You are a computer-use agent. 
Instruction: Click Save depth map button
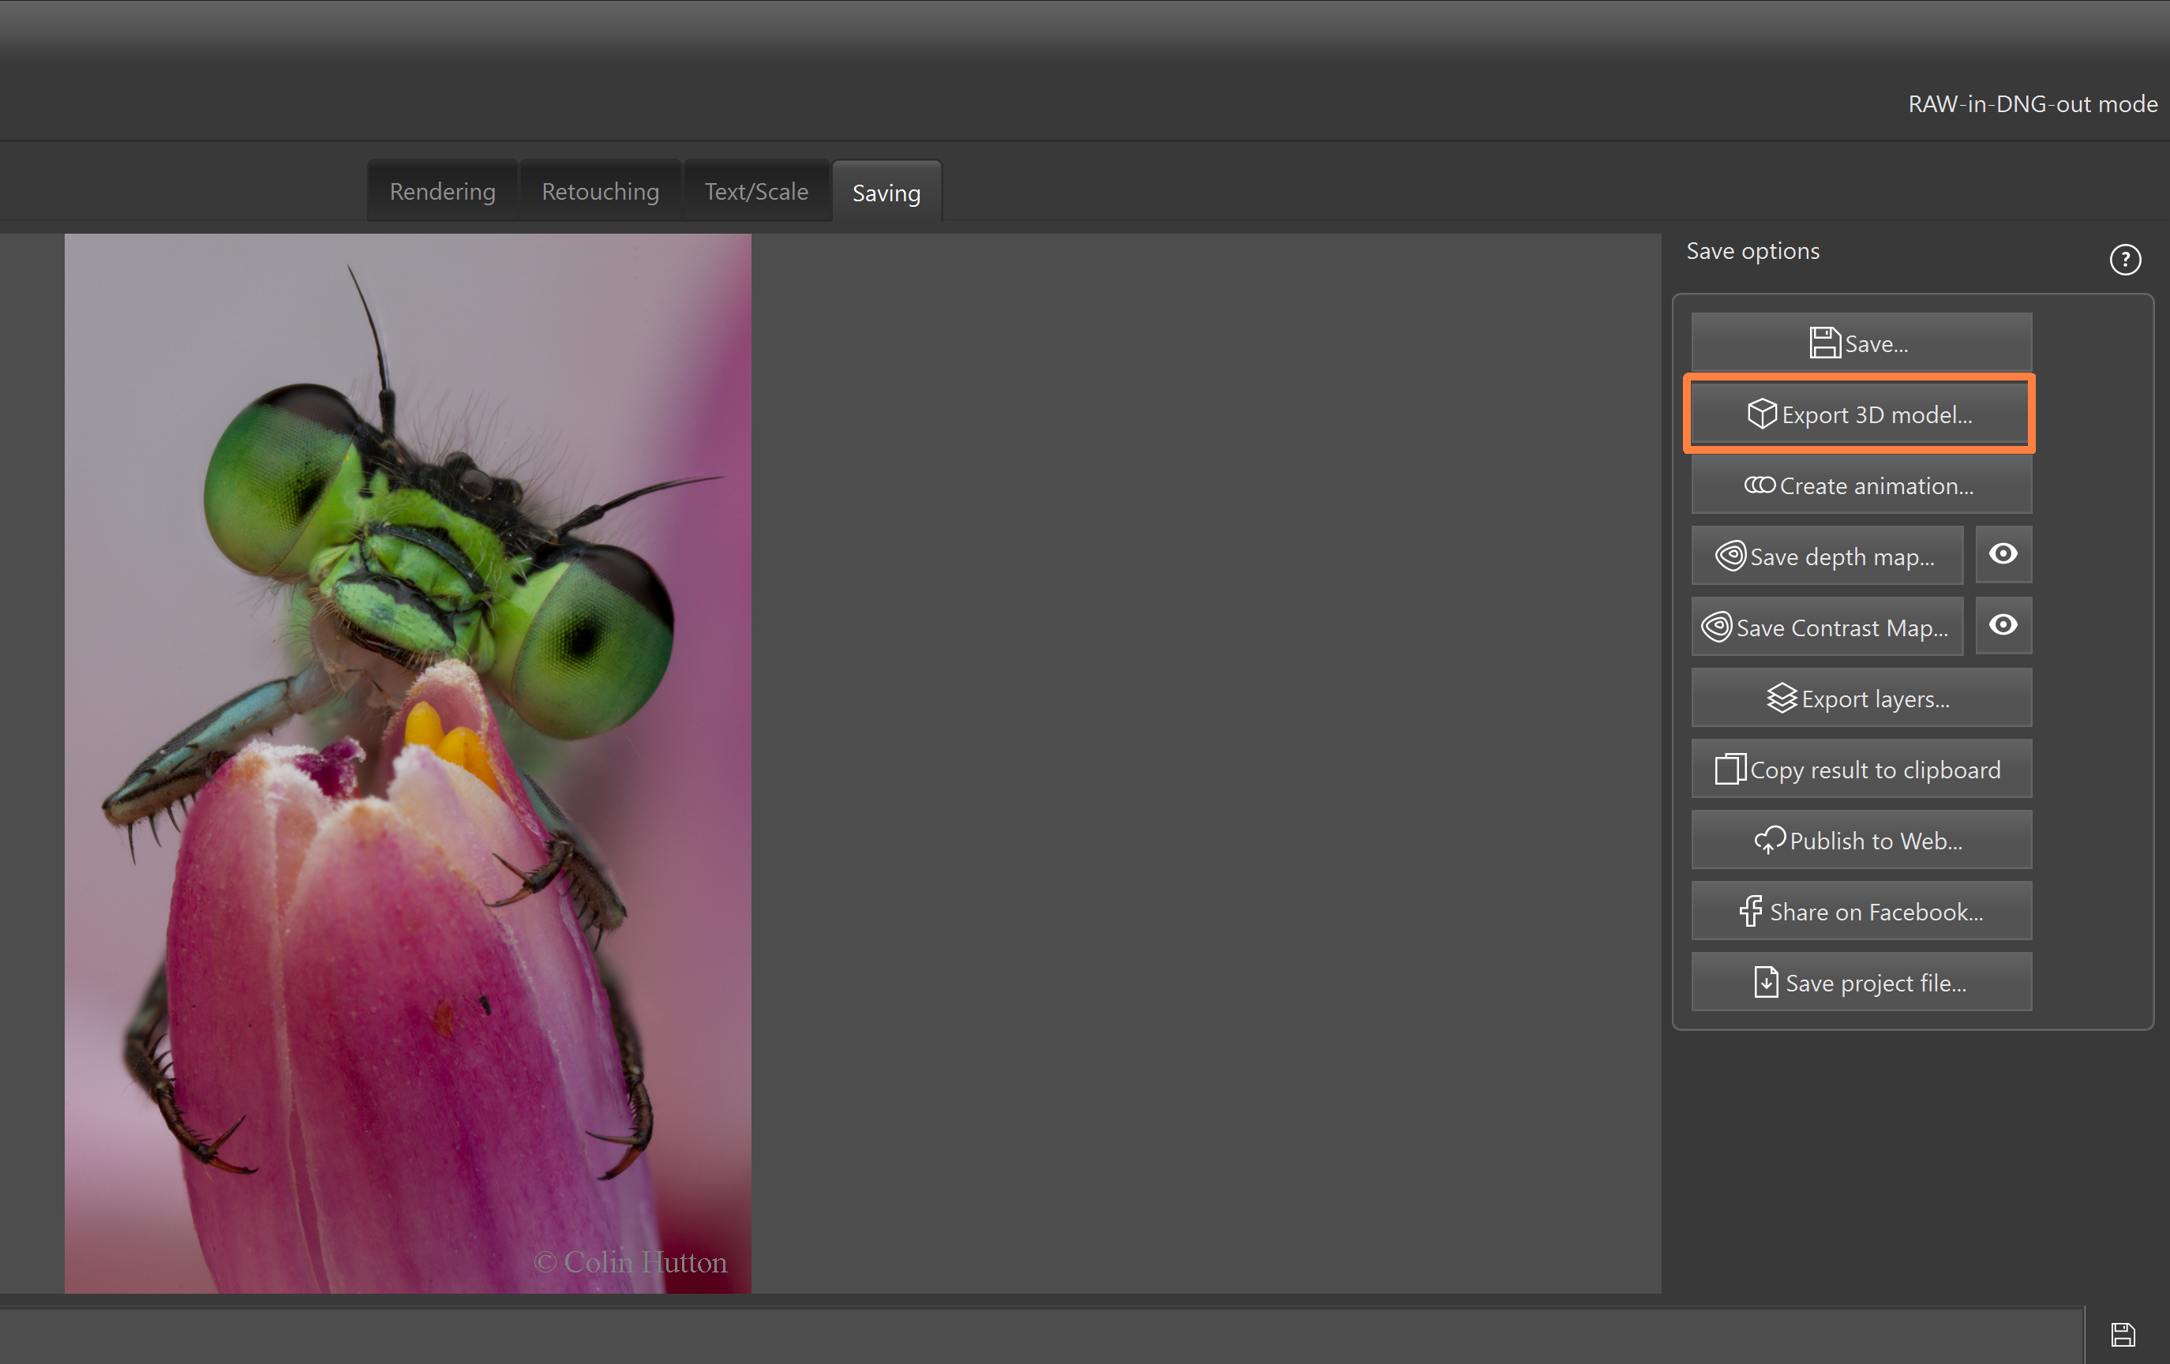coord(1826,556)
